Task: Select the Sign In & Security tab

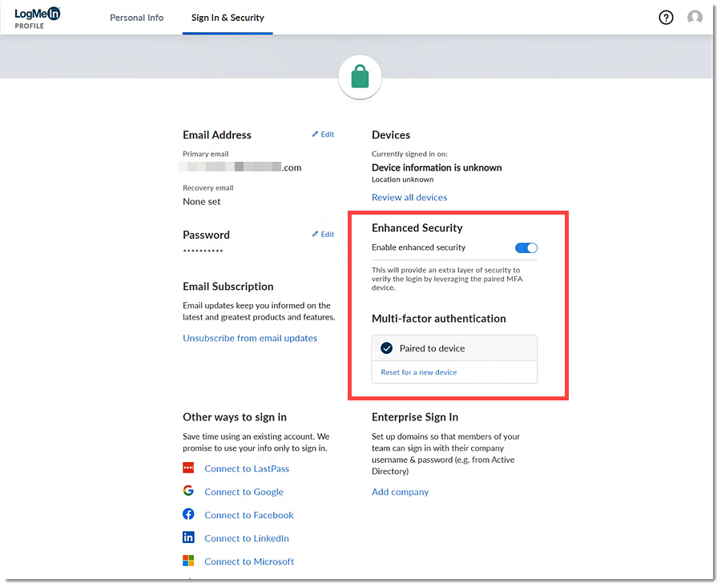Action: click(x=228, y=17)
